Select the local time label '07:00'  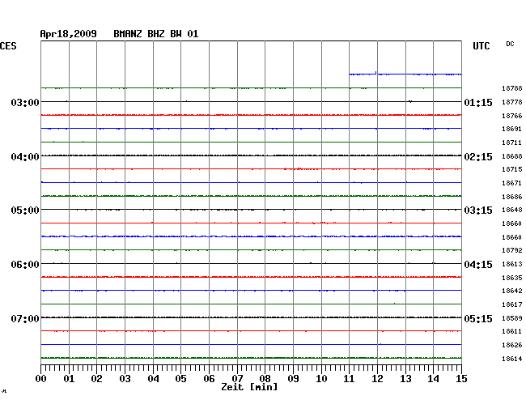coord(25,318)
